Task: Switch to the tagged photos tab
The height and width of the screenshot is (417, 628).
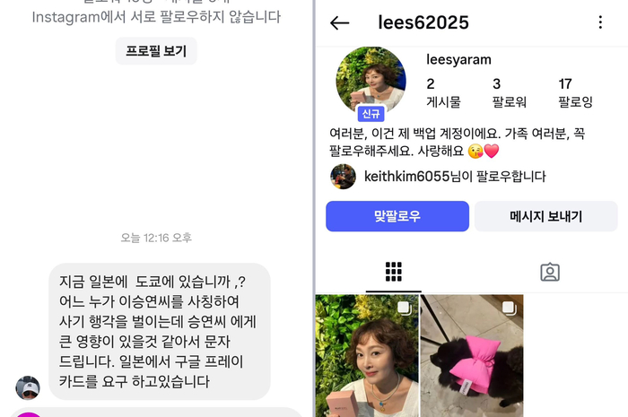Action: point(550,272)
